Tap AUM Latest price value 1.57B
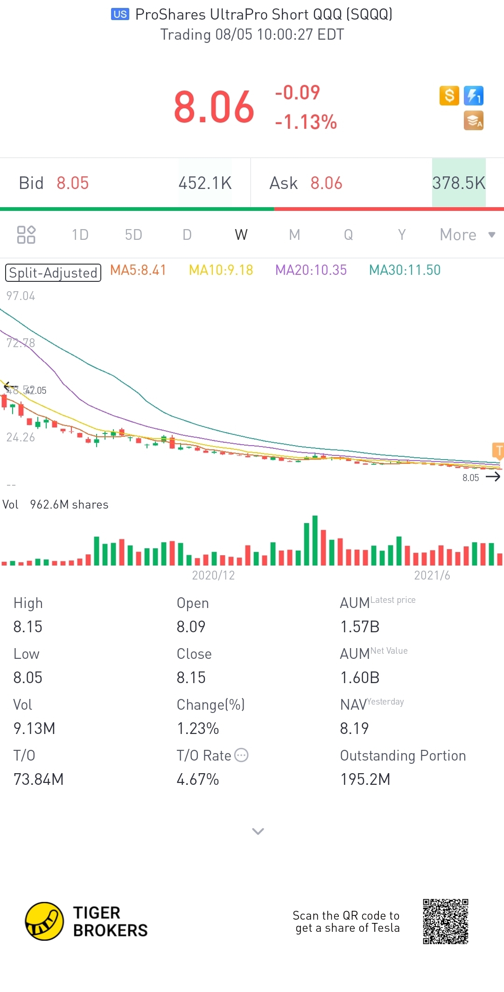The height and width of the screenshot is (992, 504). click(360, 627)
